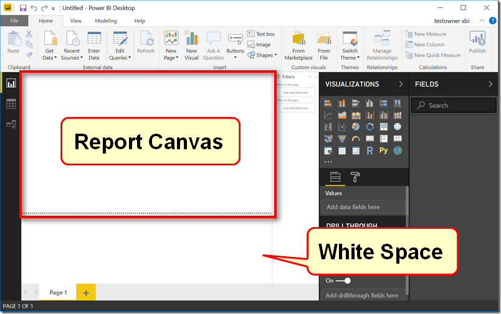Open the File menu tab
This screenshot has width=501, height=314.
point(14,21)
